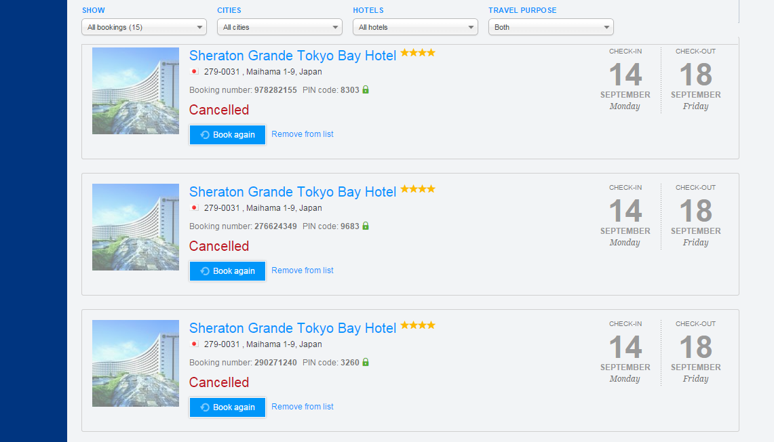Click star rating for booking 290271240
774x442 pixels.
click(418, 325)
